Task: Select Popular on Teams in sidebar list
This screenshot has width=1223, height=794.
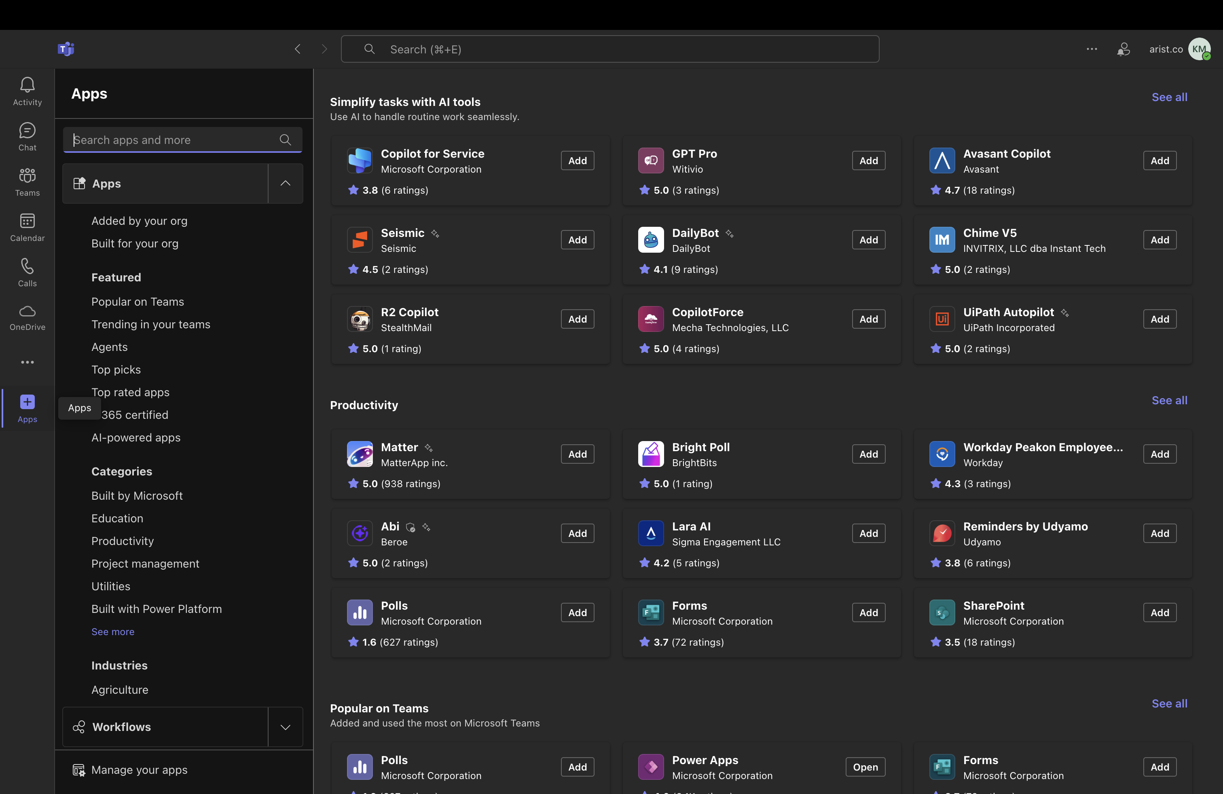Action: tap(138, 302)
